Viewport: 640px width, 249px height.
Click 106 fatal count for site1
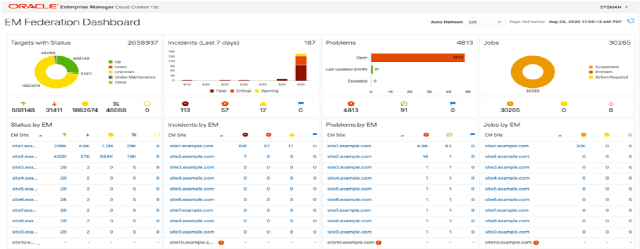[x=242, y=146]
